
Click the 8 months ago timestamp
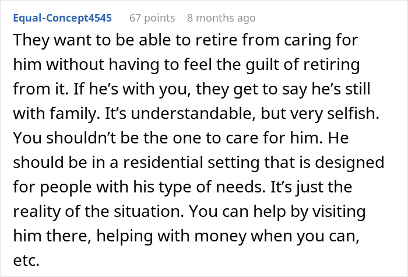221,18
